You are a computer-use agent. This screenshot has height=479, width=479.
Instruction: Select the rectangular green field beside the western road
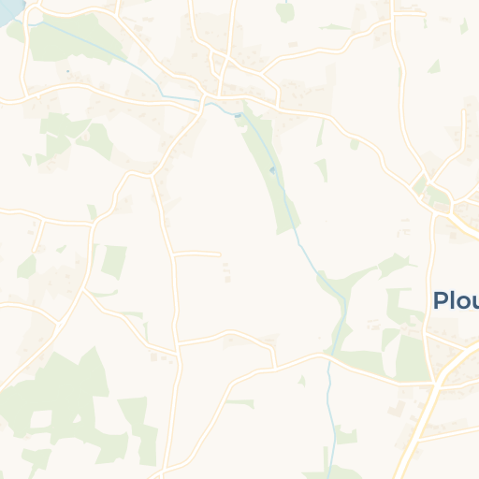tap(113, 262)
